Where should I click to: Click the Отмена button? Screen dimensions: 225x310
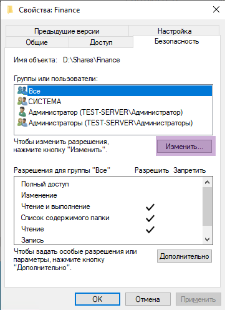[148, 299]
